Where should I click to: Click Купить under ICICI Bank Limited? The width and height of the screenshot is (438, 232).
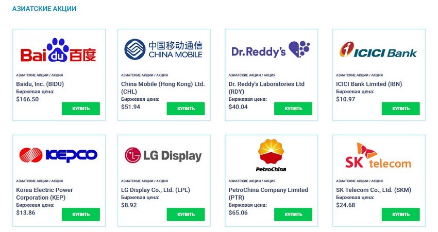tap(400, 109)
